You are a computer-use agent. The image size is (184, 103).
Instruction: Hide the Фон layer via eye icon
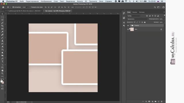(128, 29)
